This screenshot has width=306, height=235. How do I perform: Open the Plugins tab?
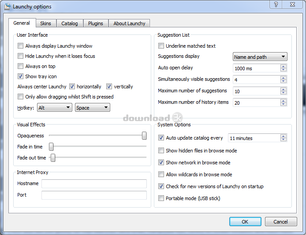(x=96, y=23)
